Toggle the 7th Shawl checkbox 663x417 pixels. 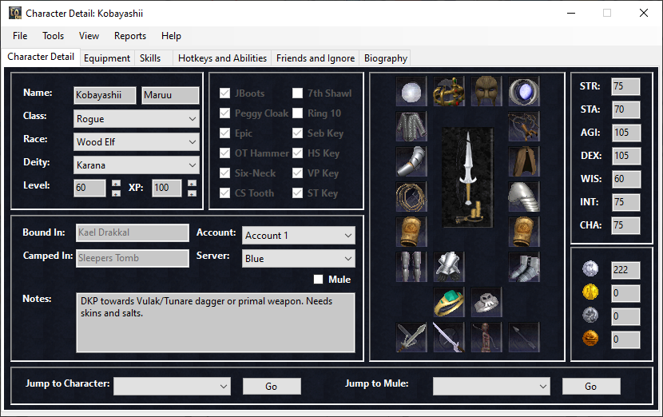click(x=298, y=93)
